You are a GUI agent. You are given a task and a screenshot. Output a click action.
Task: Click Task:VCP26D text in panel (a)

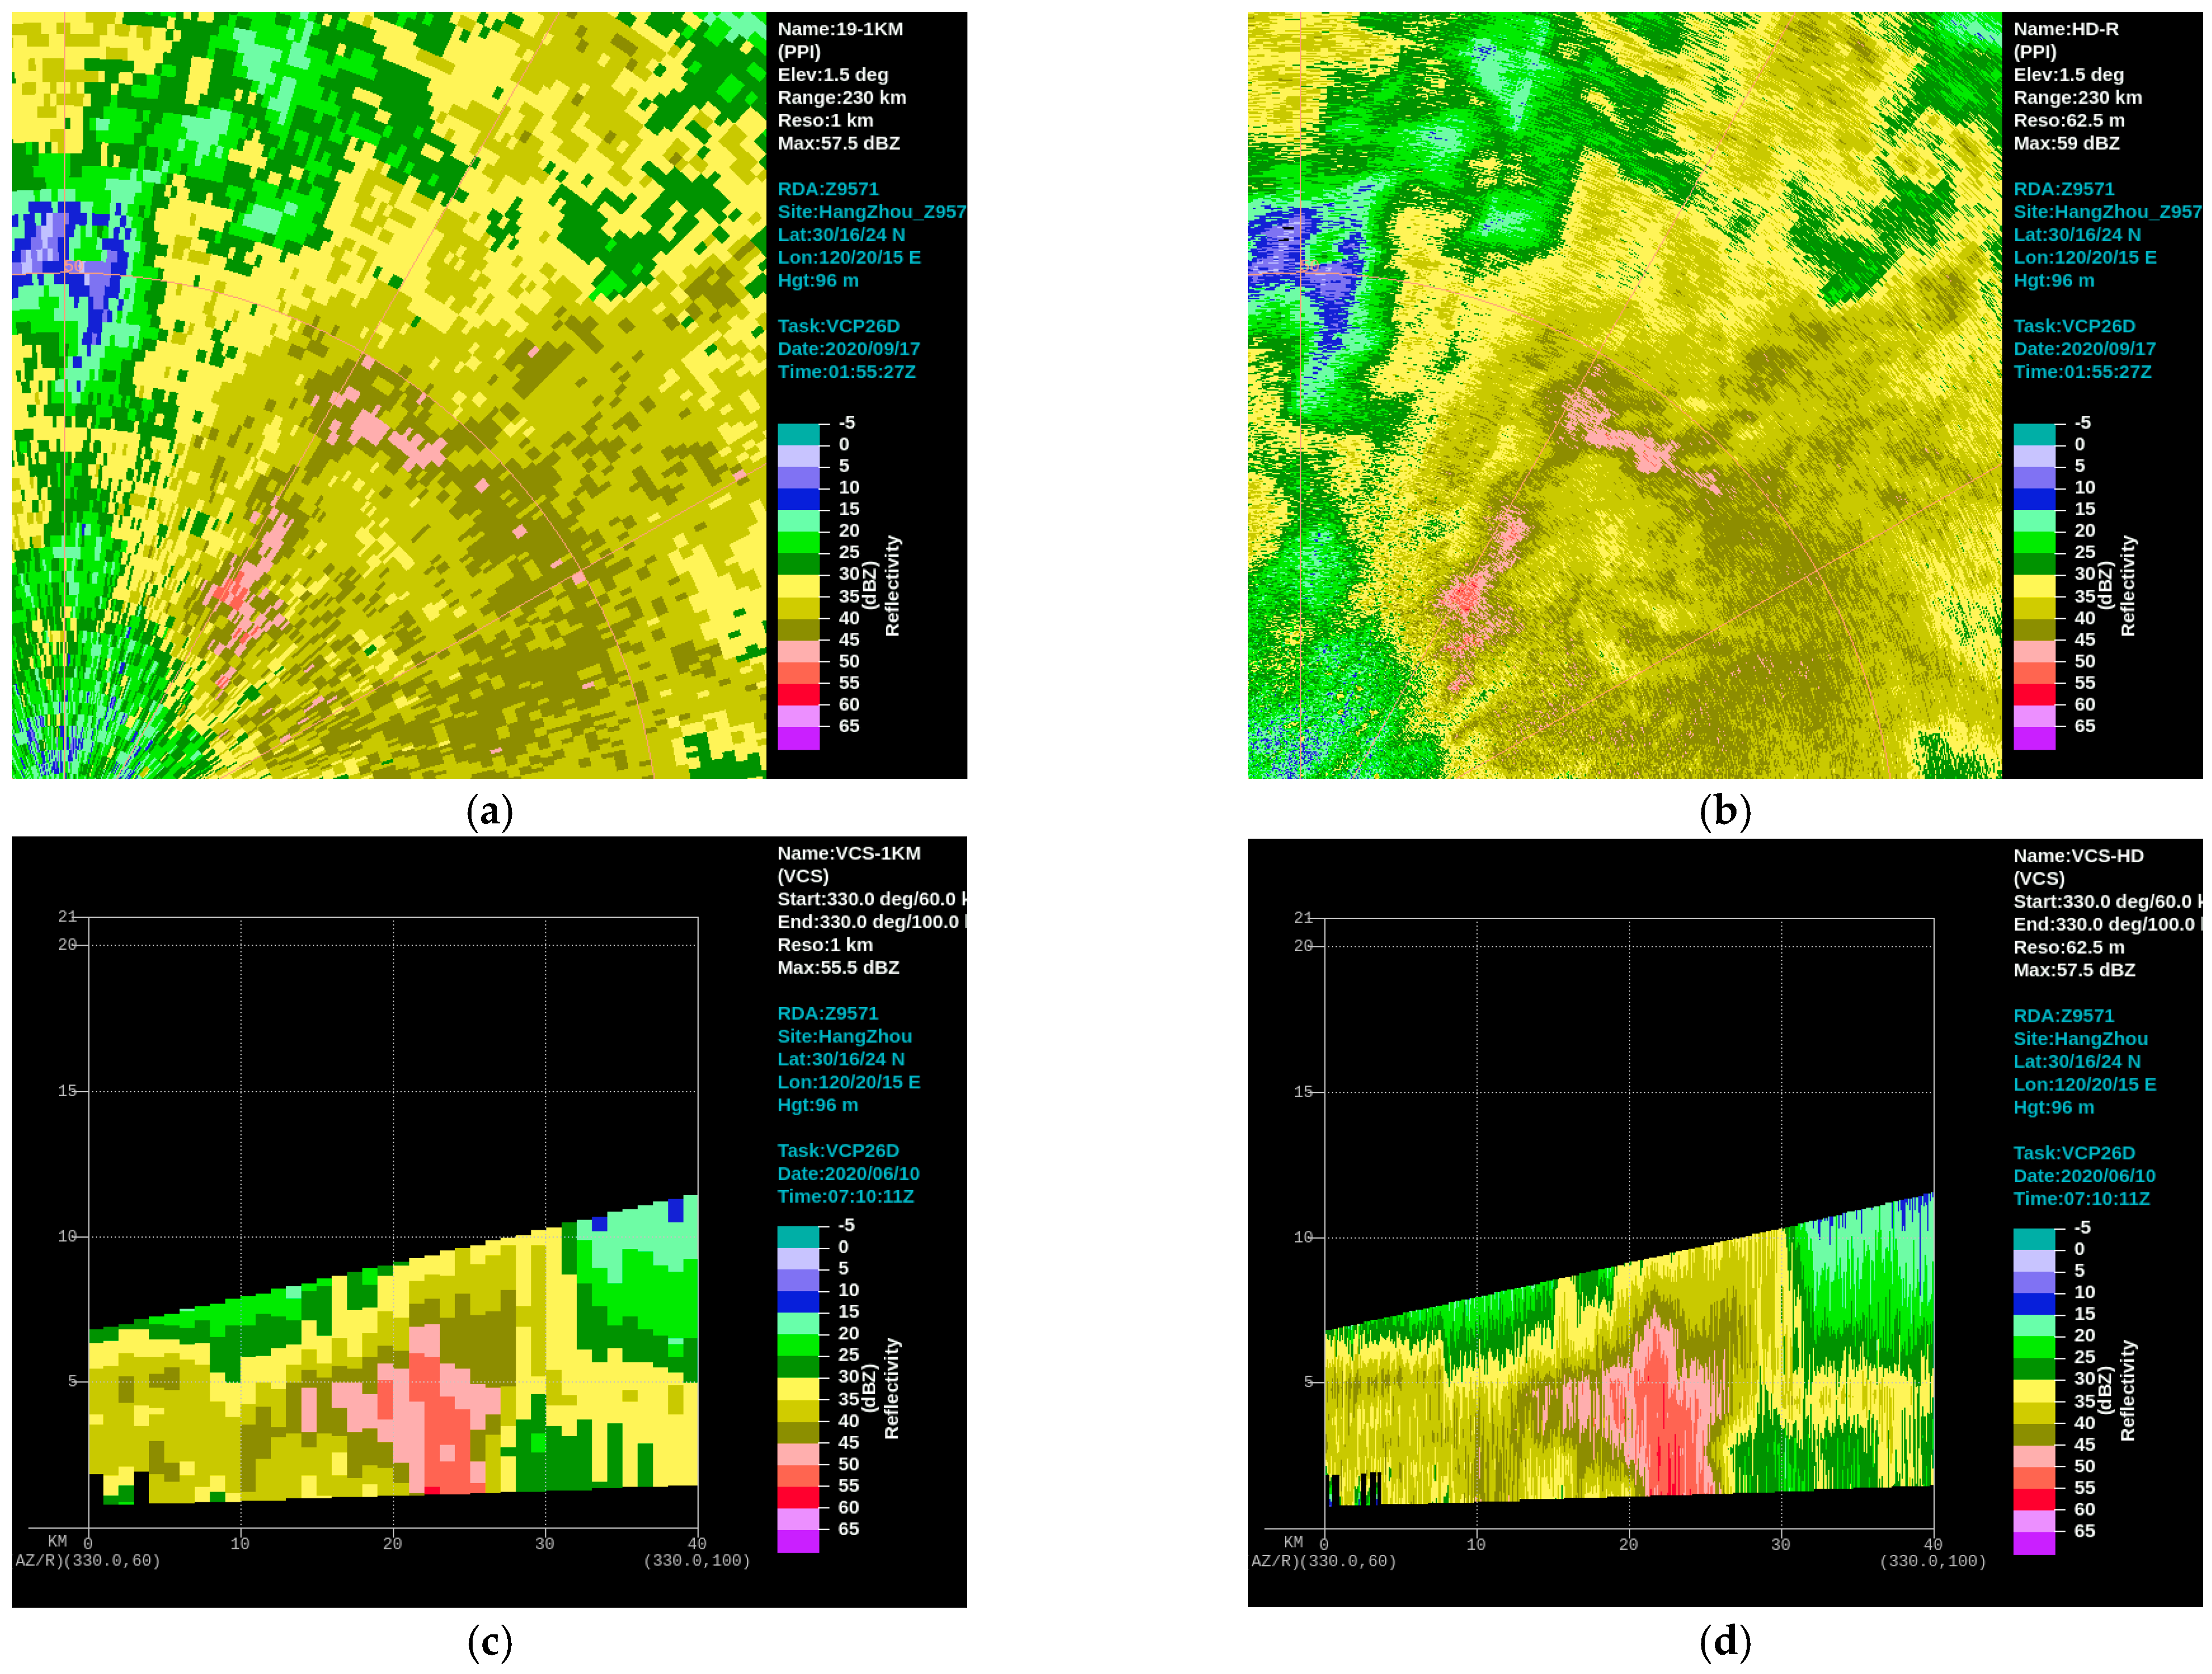click(x=838, y=326)
